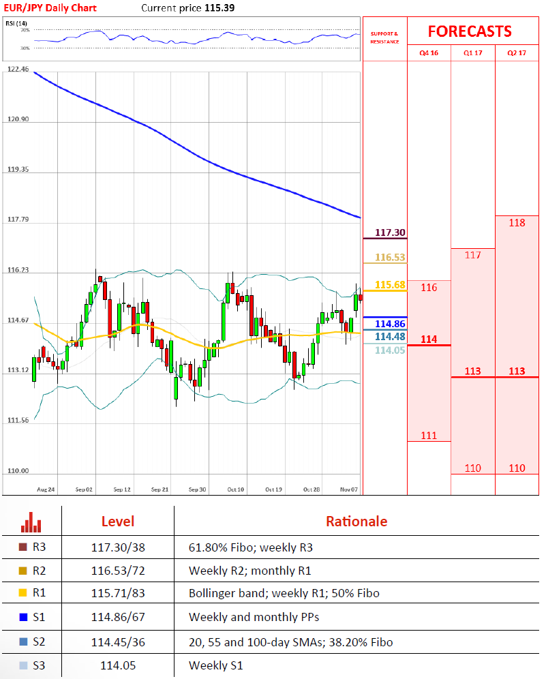Click the 114.86 support level label

click(390, 324)
